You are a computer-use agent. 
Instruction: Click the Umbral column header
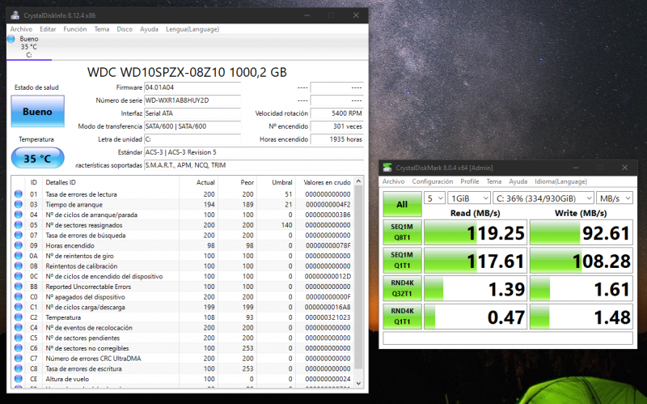tap(277, 182)
